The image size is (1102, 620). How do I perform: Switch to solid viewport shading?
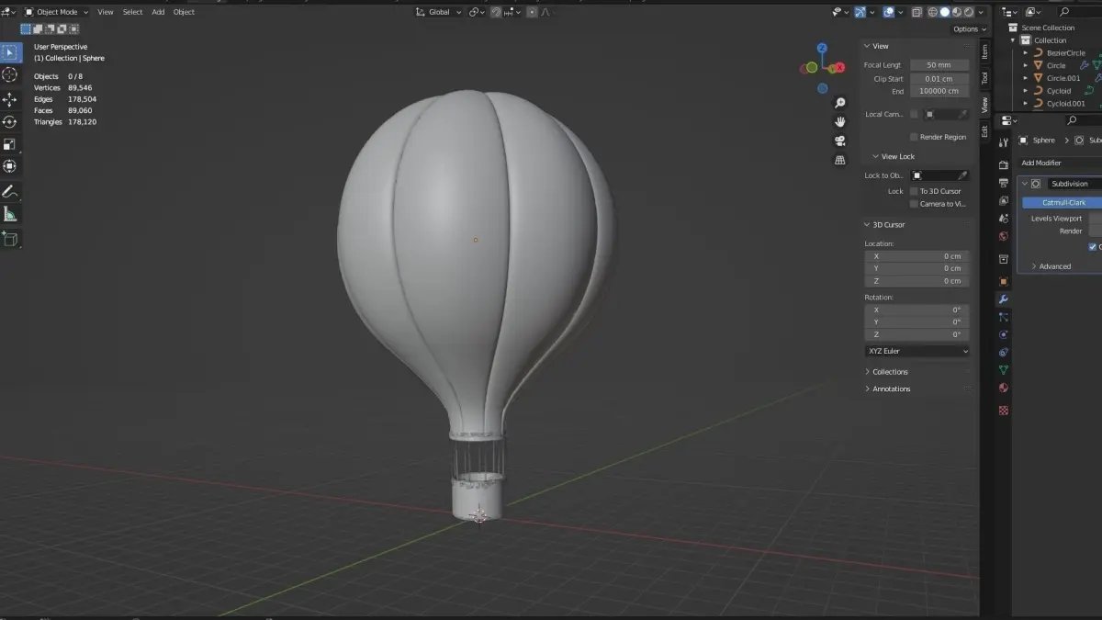pyautogui.click(x=945, y=12)
